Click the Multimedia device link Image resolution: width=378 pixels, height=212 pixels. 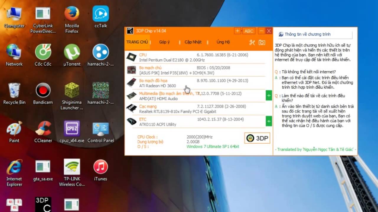[170, 93]
